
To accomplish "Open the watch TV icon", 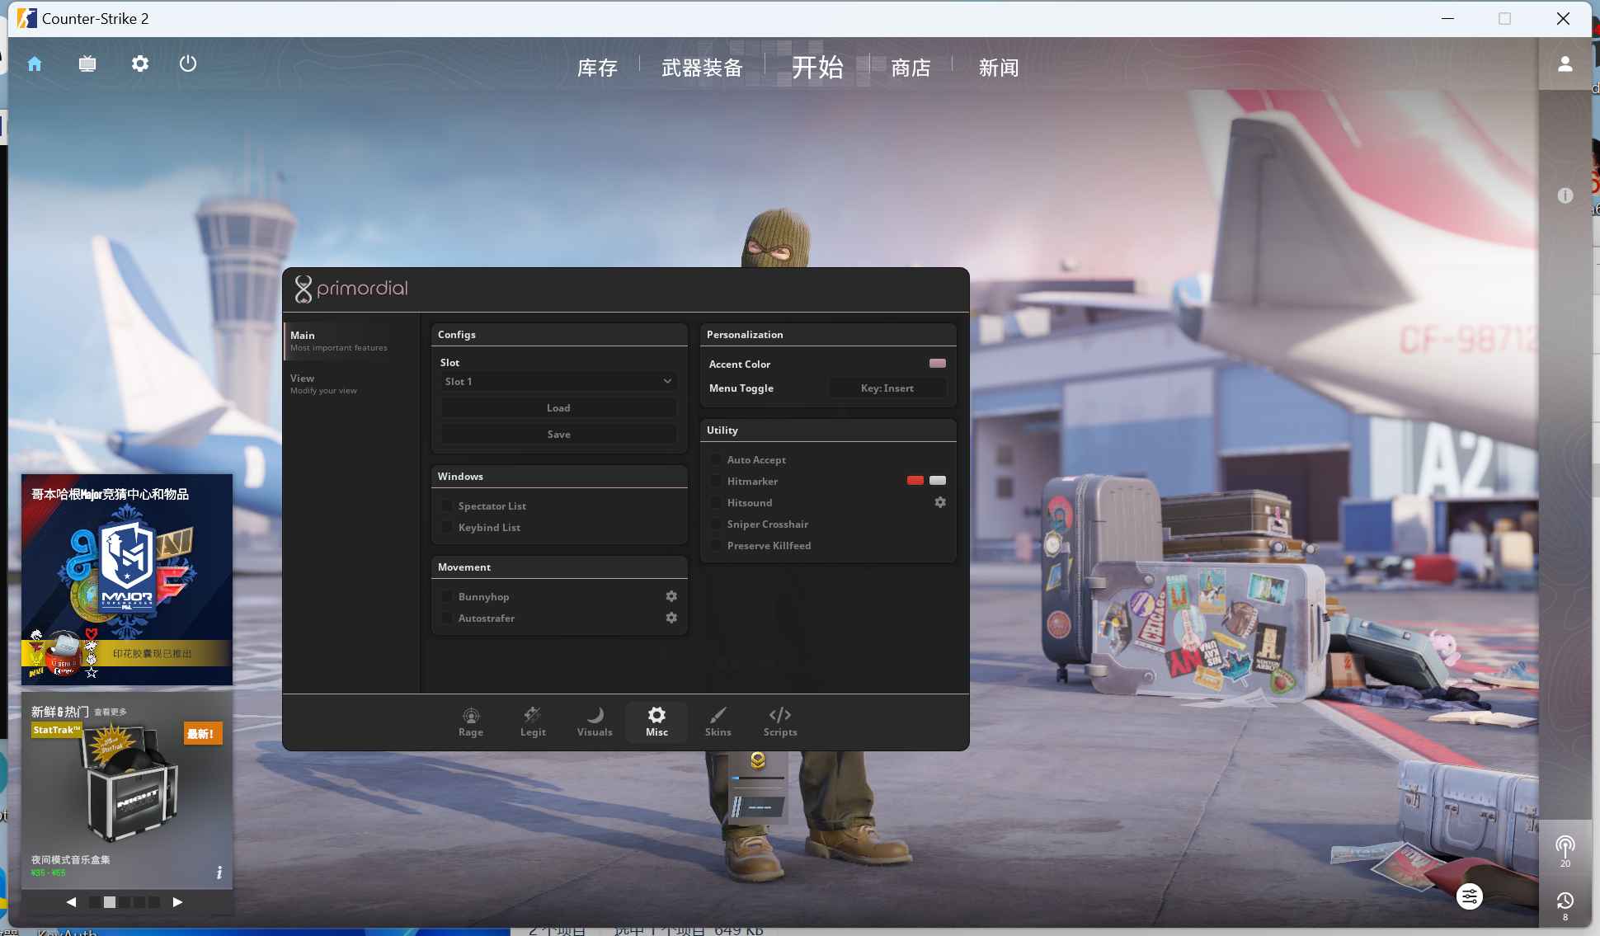I will coord(87,64).
